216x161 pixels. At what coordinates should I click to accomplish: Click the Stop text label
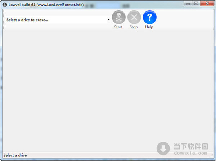pos(134,27)
